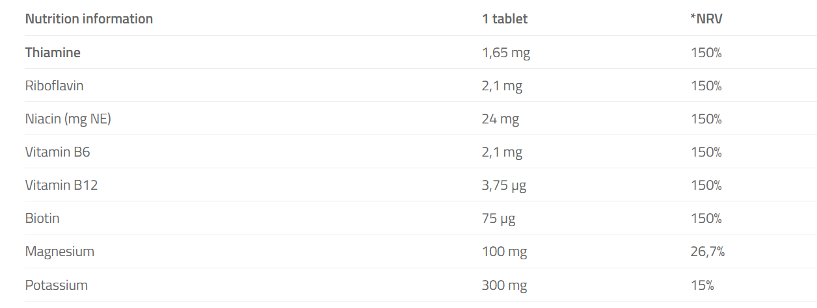
Task: Click the Vitamin B6 row label
Action: 58,152
